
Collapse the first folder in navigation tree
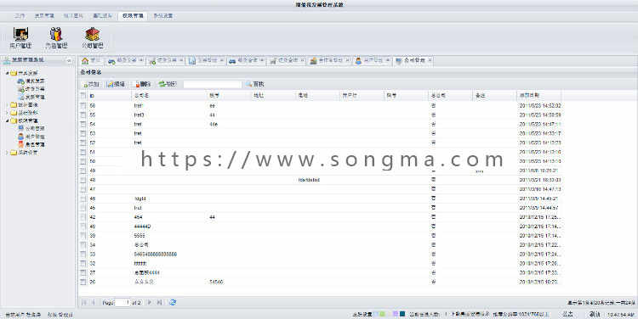[8, 73]
